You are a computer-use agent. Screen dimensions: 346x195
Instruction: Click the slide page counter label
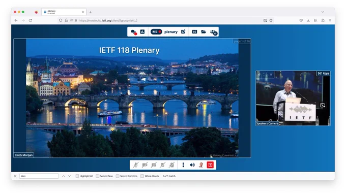(x=242, y=41)
